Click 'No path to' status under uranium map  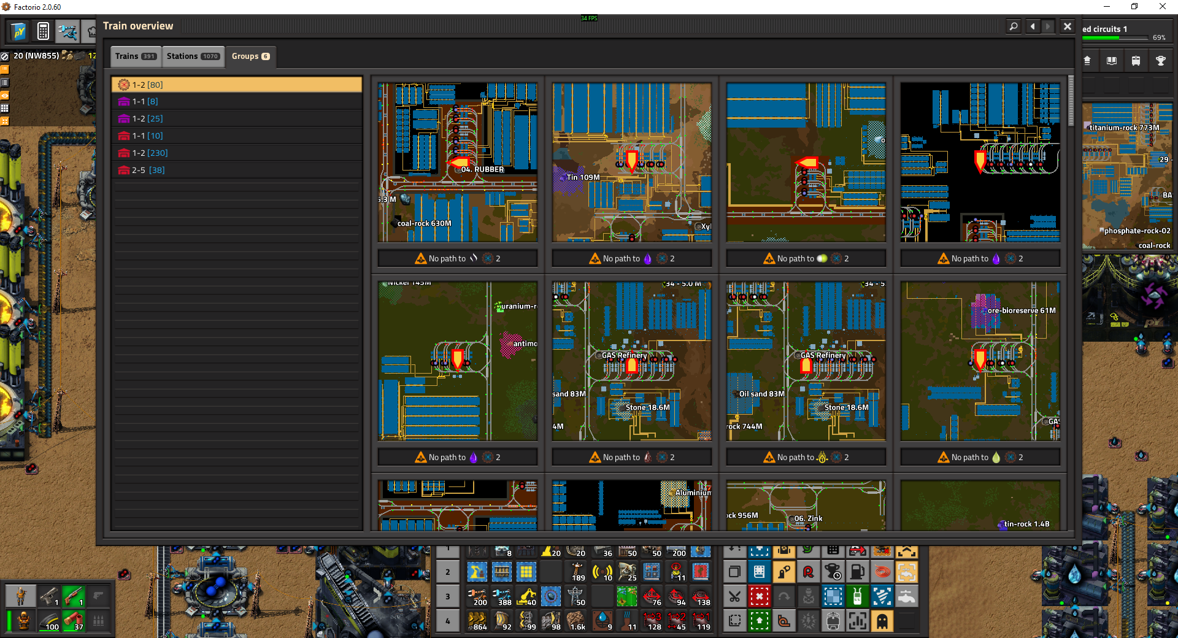458,457
